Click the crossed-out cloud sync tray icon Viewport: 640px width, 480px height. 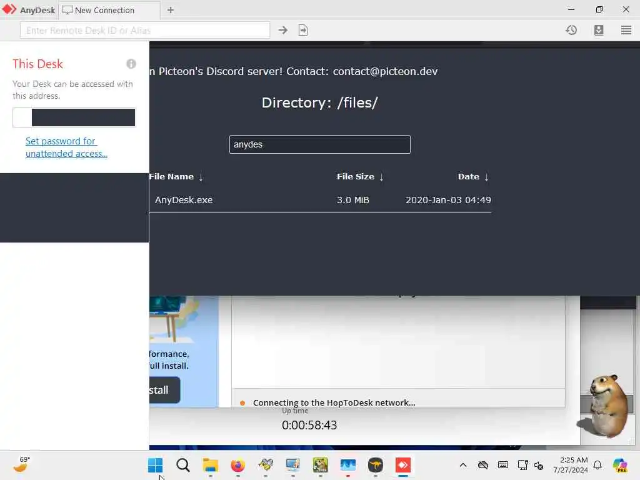click(x=483, y=465)
